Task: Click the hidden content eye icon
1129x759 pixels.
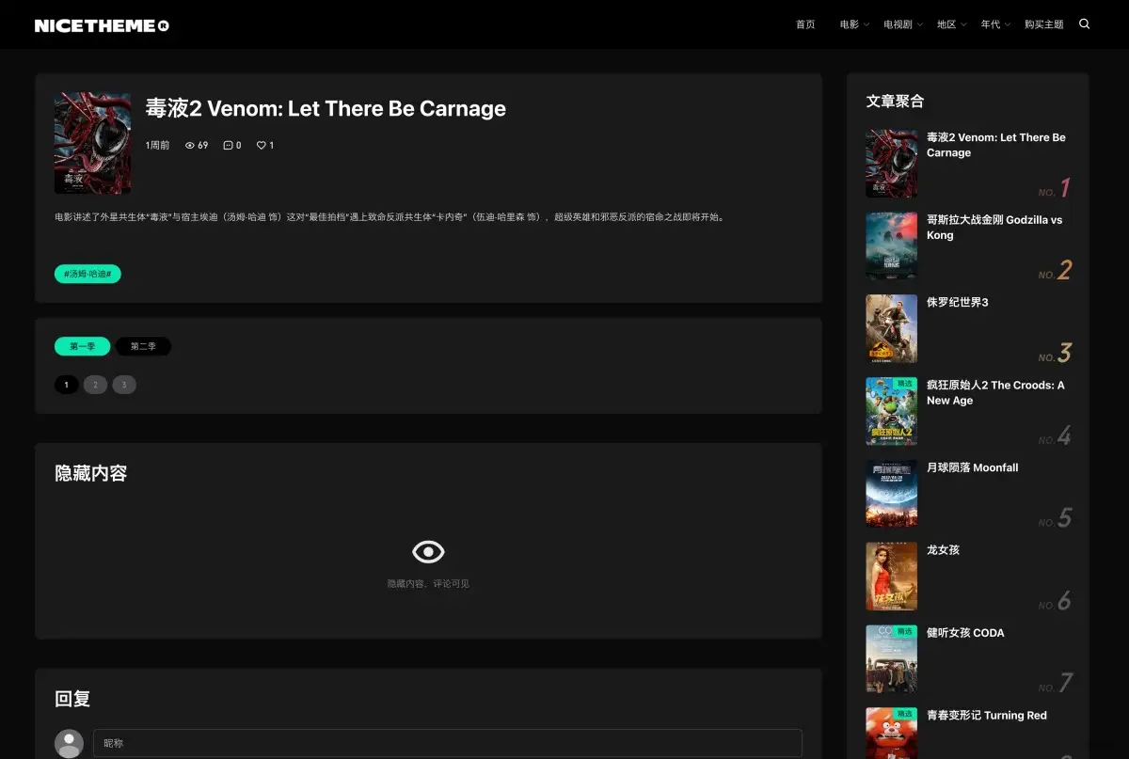Action: [428, 551]
